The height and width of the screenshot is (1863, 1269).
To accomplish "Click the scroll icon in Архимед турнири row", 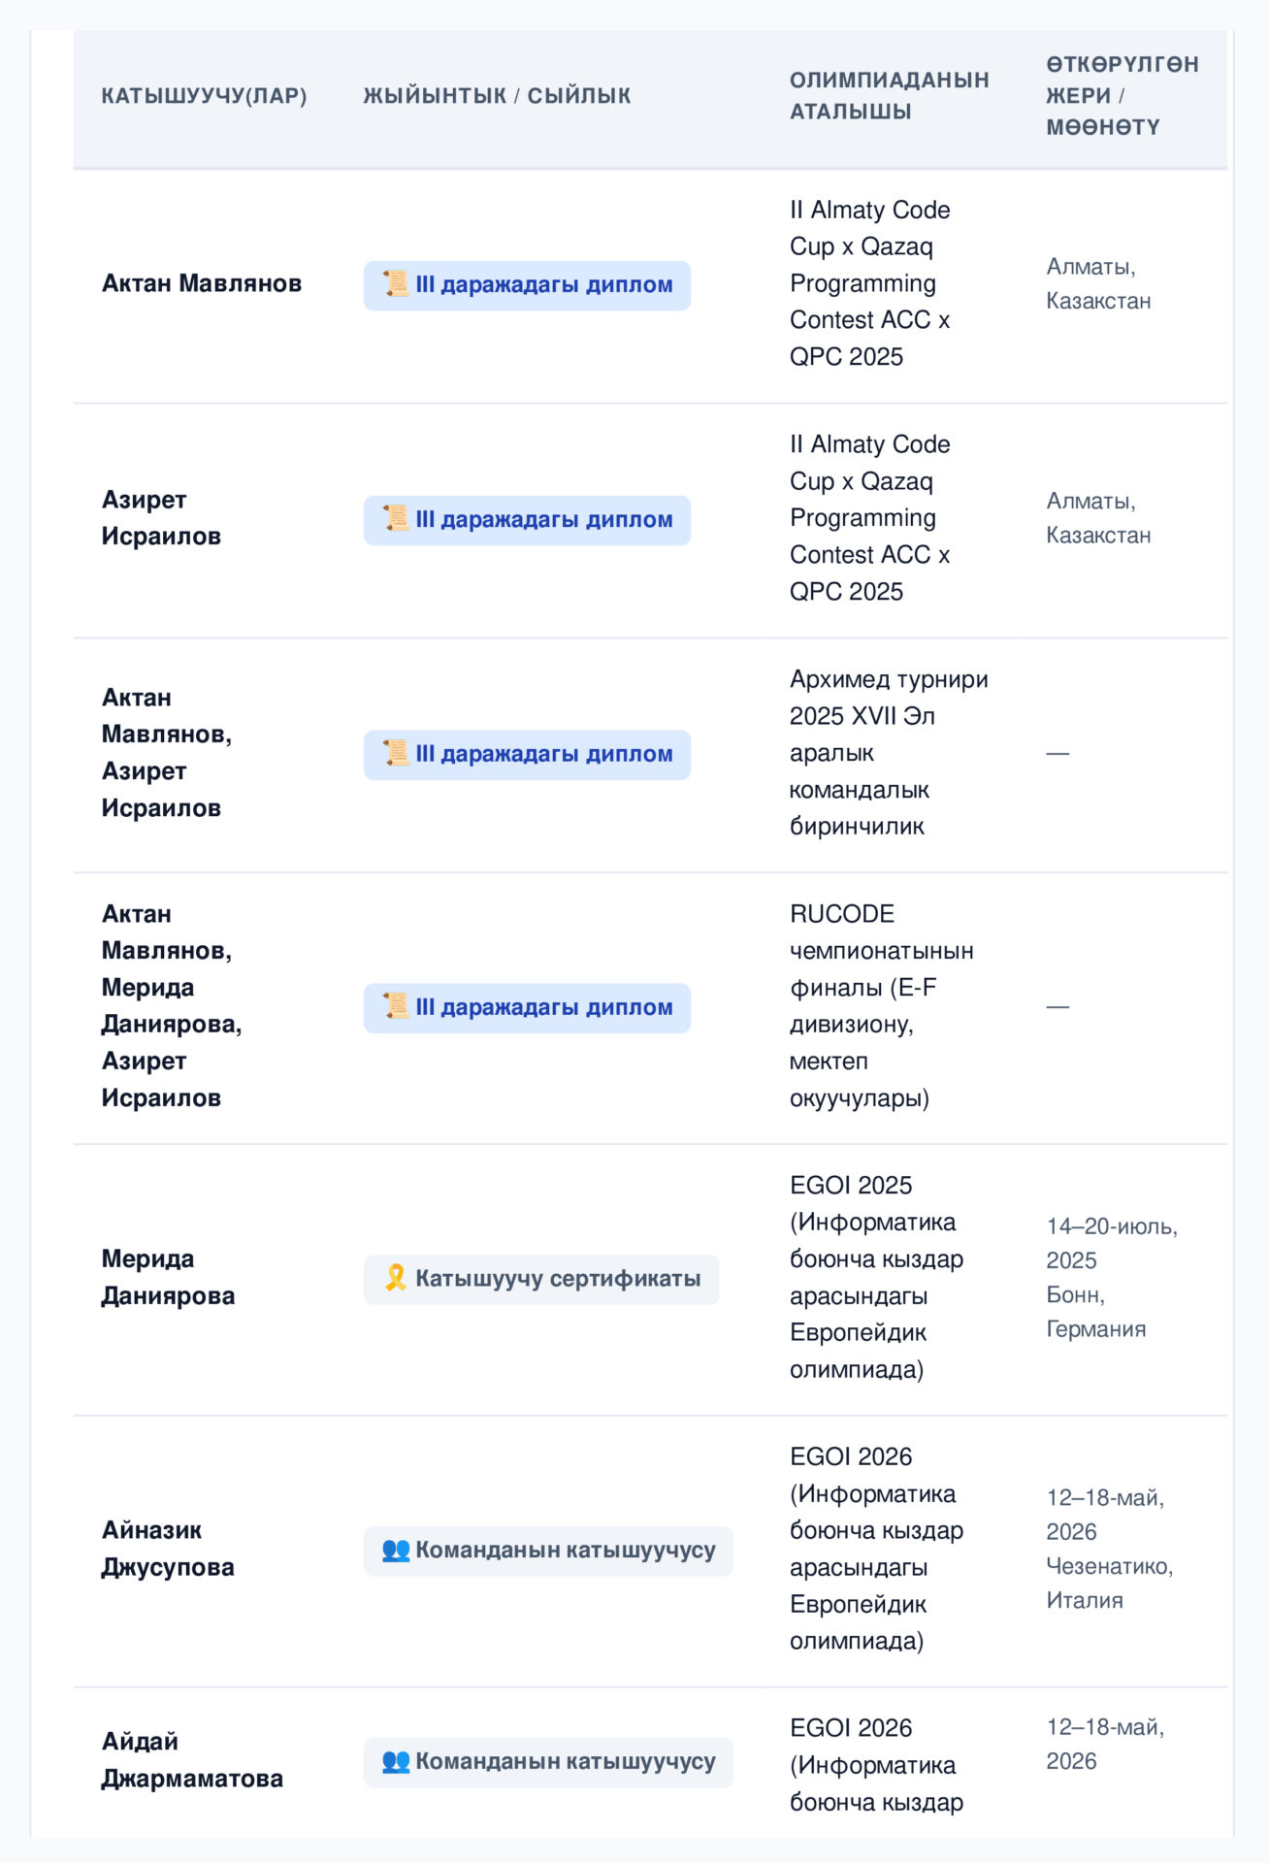I will click(395, 754).
